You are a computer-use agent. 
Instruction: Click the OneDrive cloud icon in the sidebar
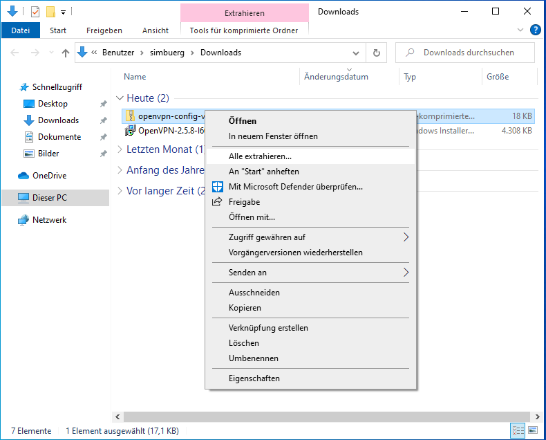[x=25, y=176]
